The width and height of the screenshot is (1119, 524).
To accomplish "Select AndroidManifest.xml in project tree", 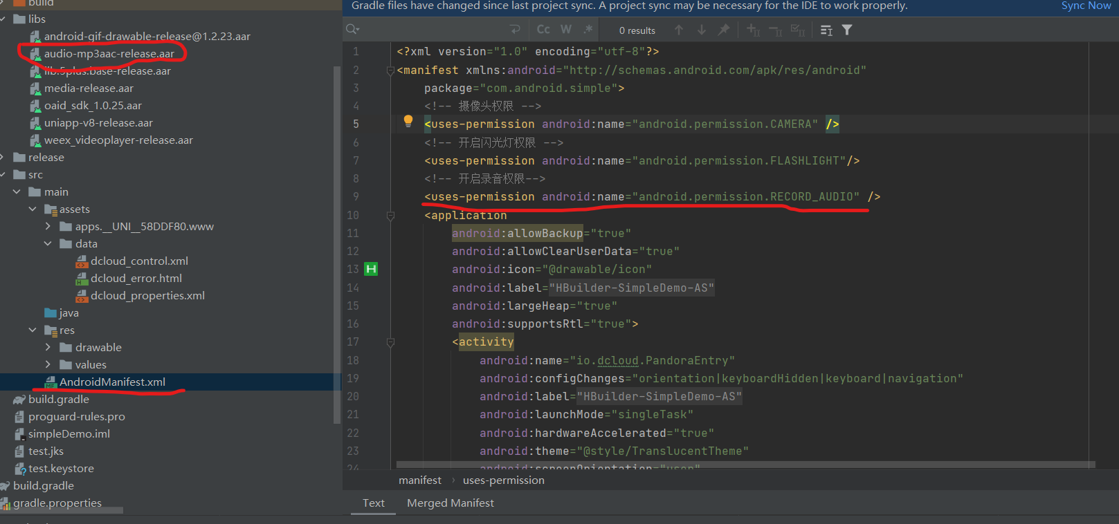I will (112, 382).
